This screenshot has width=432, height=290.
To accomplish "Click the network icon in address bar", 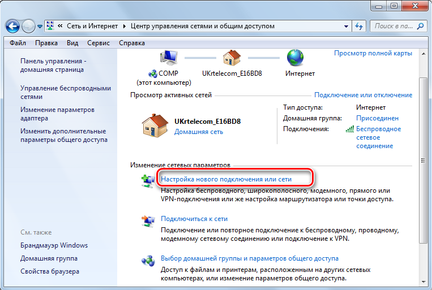I will (x=50, y=26).
